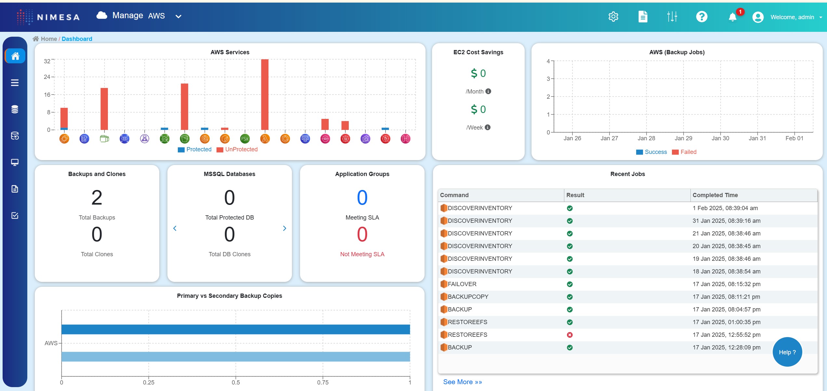Click the green S3 bucket icon
Viewport: 827px width, 391px height.
click(185, 139)
